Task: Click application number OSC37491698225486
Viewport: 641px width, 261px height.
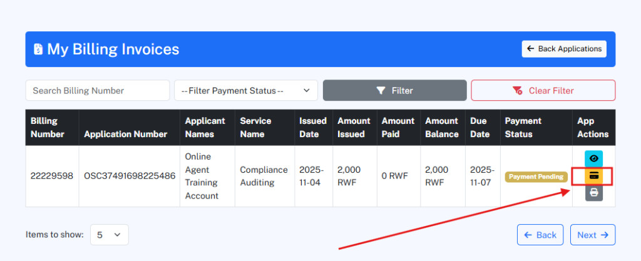Action: tap(130, 177)
